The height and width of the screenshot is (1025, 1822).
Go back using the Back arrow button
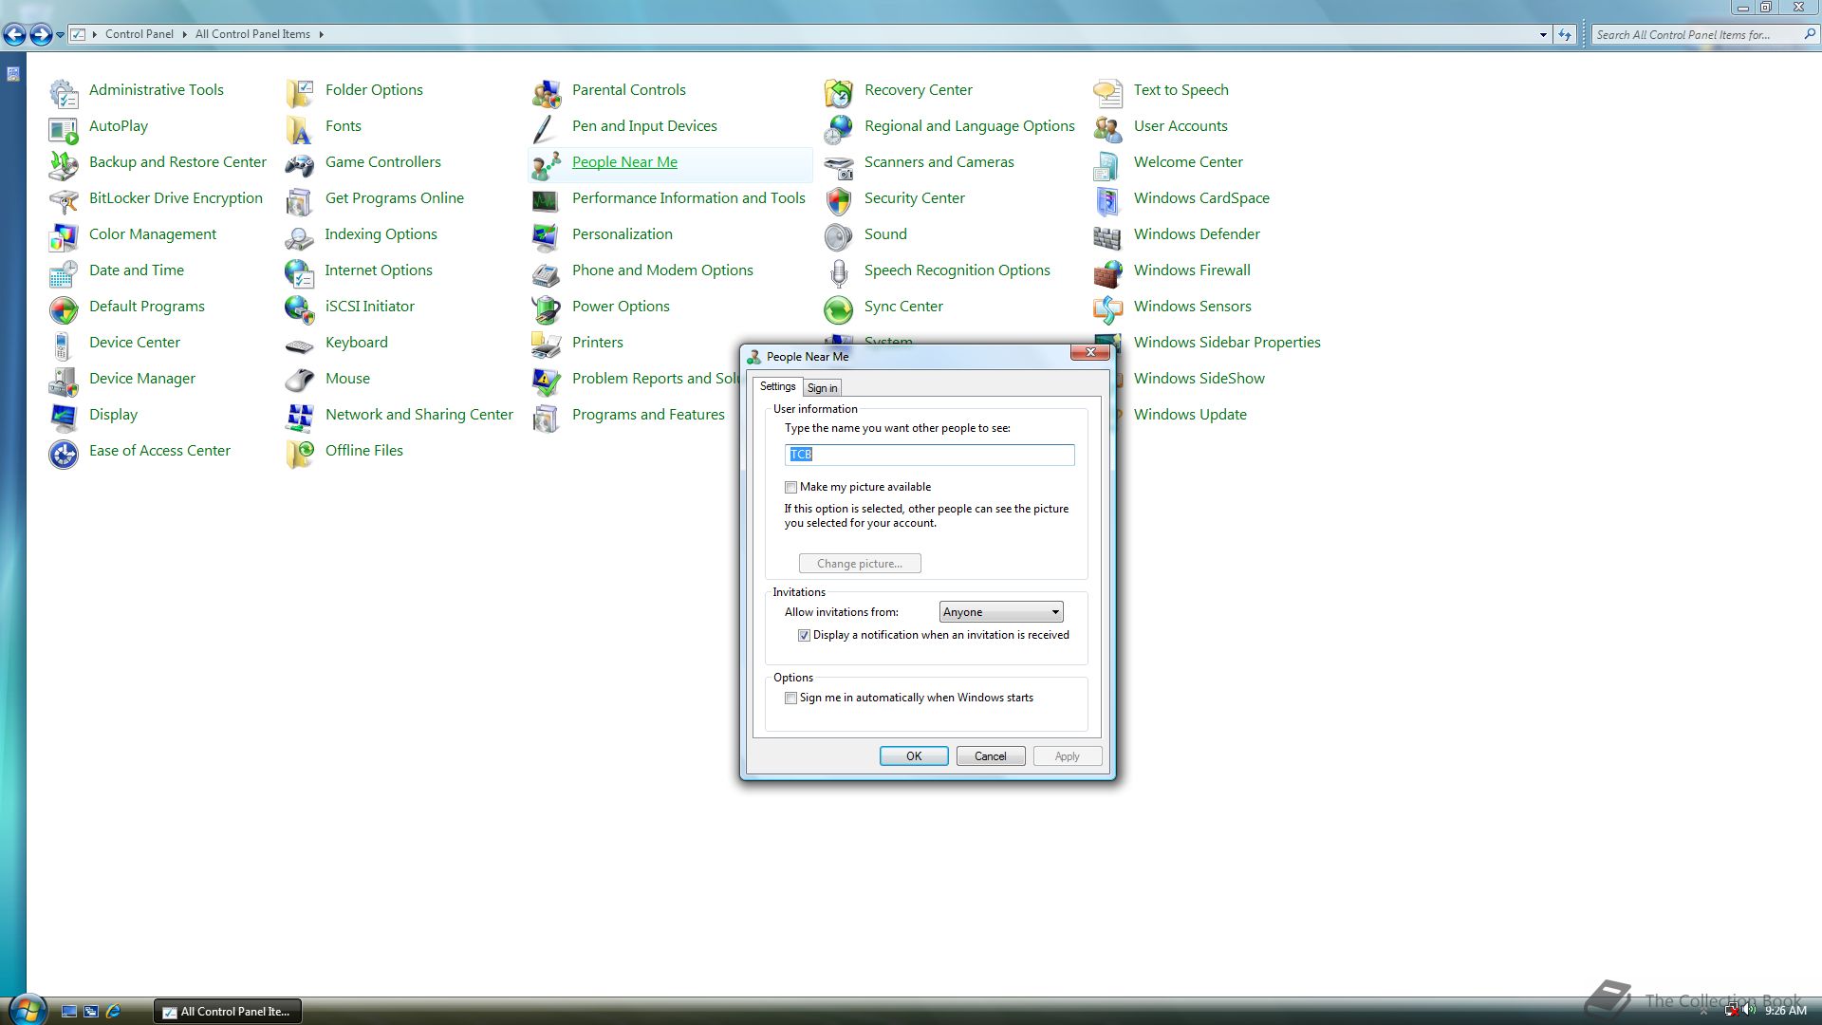pos(14,35)
